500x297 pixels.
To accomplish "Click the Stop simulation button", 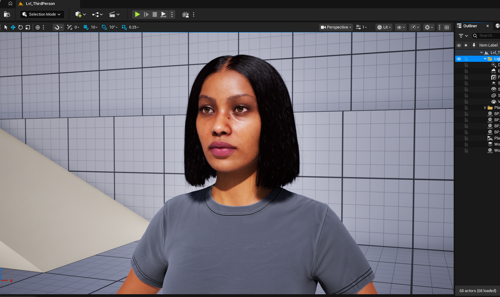I will (155, 14).
